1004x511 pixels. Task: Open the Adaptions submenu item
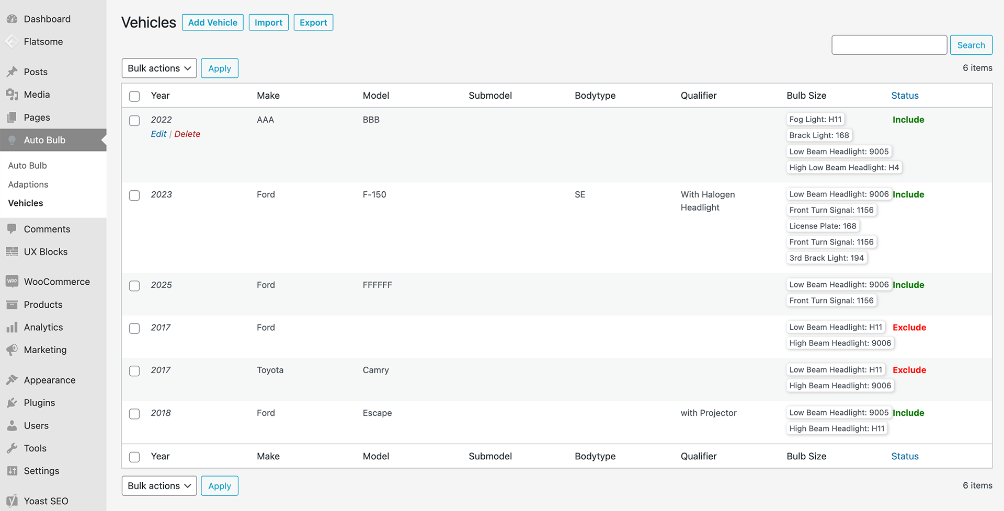(x=28, y=184)
